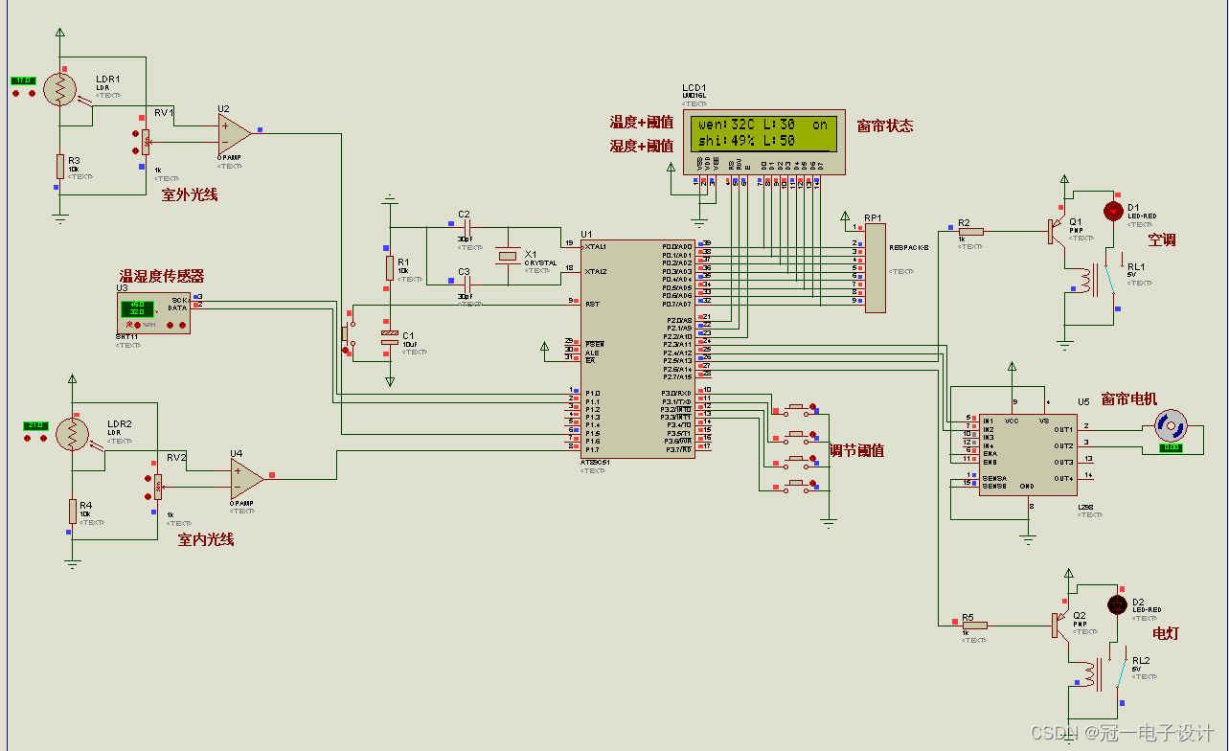Select the RL1 relay coil
The height and width of the screenshot is (751, 1229).
(x=1085, y=281)
